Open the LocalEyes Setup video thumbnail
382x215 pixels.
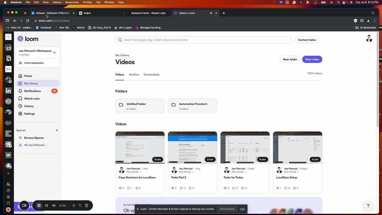[x=298, y=148]
